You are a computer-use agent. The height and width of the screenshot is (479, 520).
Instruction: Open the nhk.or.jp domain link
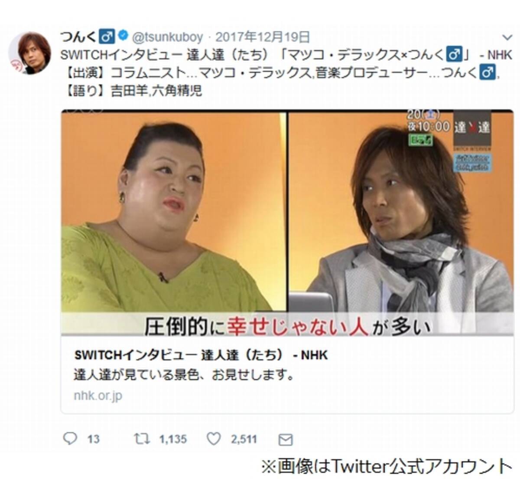[x=98, y=396]
